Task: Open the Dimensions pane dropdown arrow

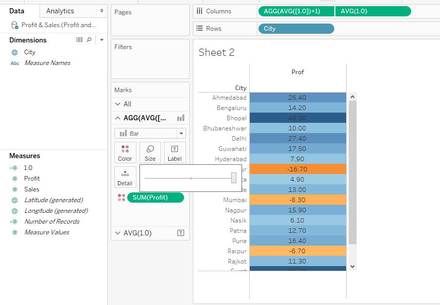Action: tap(102, 40)
